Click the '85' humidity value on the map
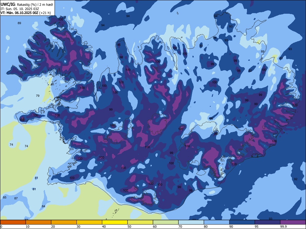306x229 pixels. click(5, 198)
